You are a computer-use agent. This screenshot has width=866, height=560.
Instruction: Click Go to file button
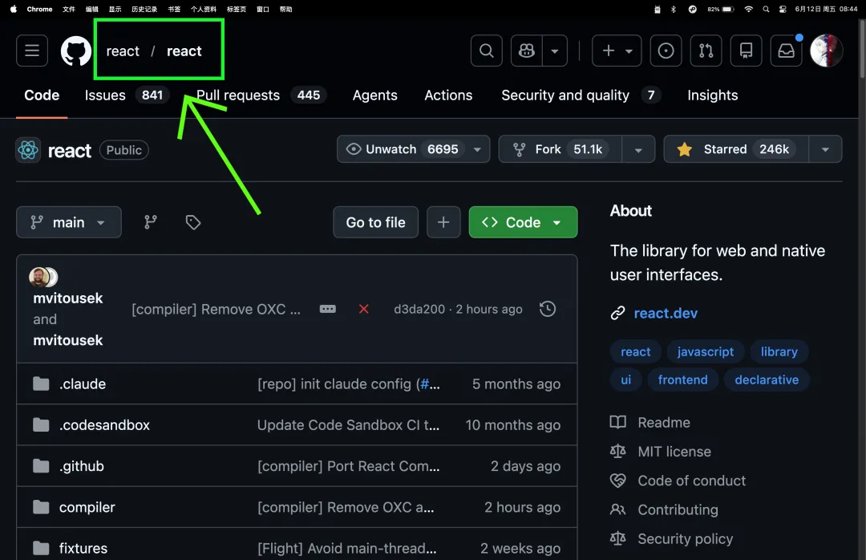point(375,222)
